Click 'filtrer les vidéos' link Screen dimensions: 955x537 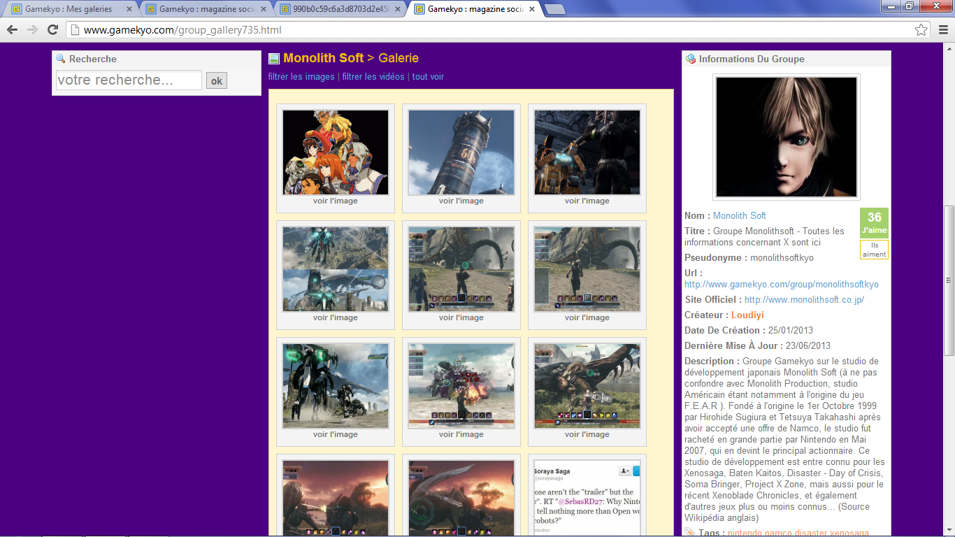[x=373, y=77]
